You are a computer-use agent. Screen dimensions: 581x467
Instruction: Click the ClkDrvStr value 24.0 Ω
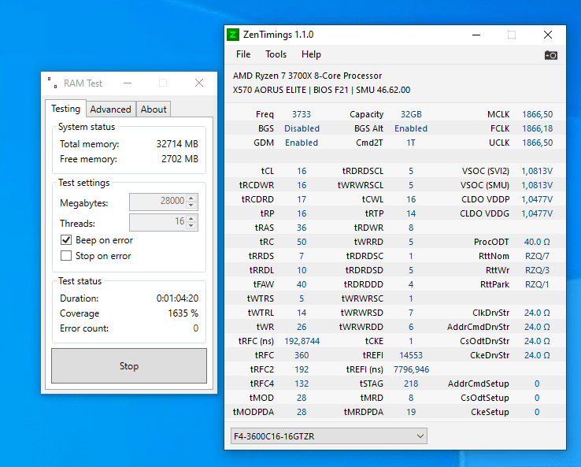(537, 313)
